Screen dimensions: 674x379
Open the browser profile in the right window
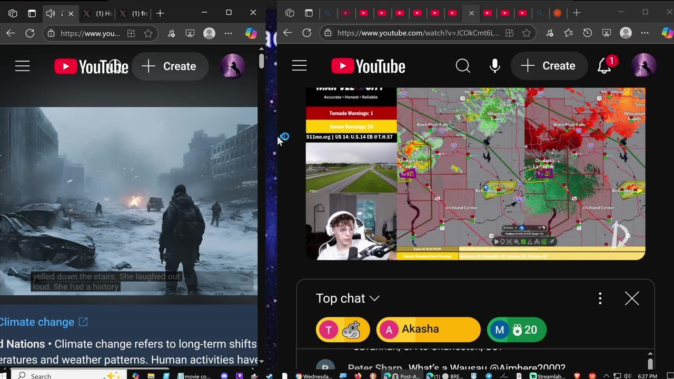coord(626,33)
